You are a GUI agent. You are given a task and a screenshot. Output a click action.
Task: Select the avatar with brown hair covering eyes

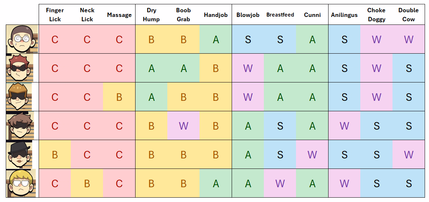click(x=21, y=125)
